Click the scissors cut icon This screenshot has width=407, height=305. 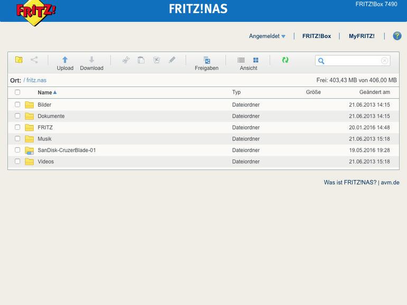(x=126, y=60)
